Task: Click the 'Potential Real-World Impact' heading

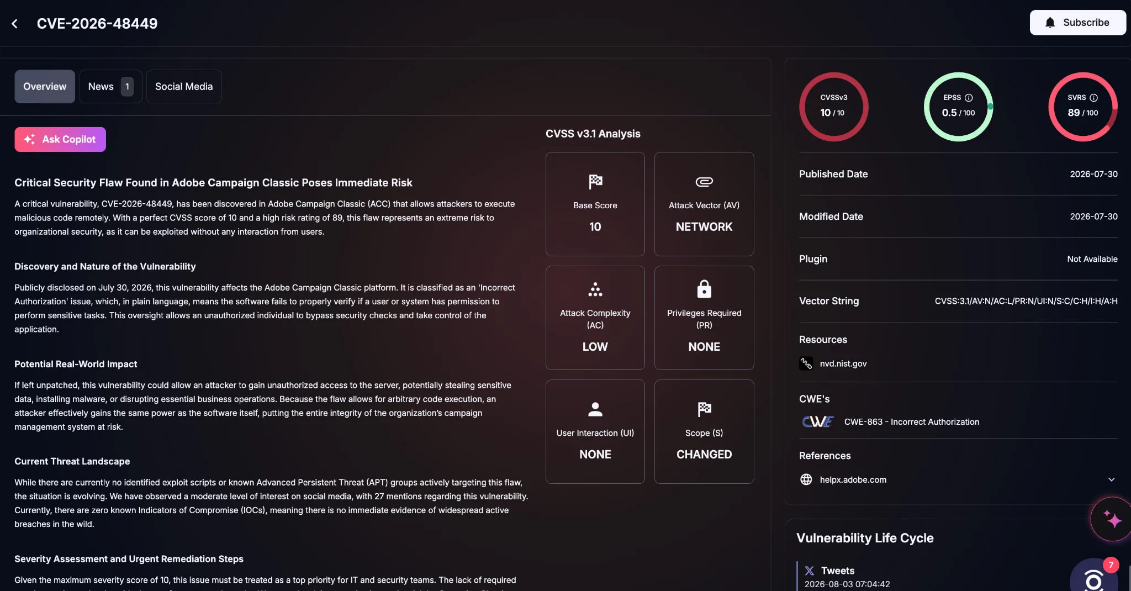Action: tap(76, 364)
